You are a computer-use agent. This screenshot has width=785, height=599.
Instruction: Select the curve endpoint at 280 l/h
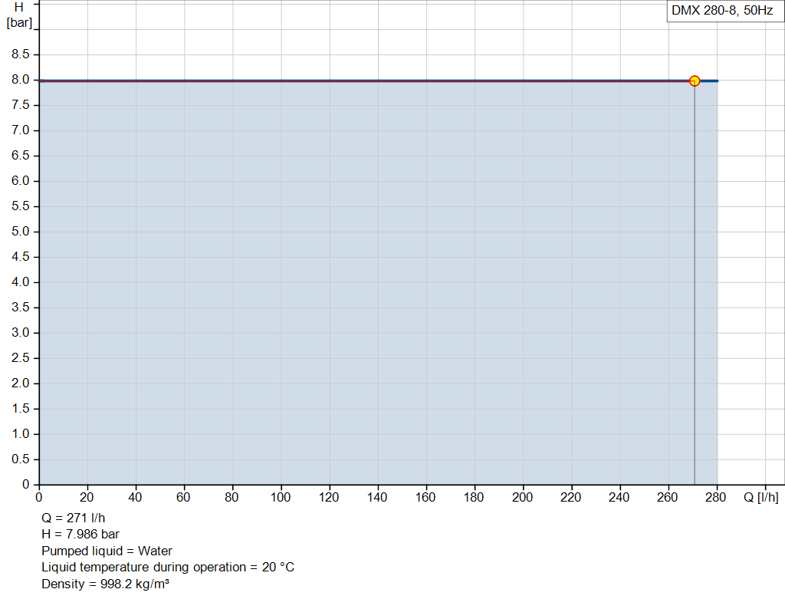[x=716, y=80]
